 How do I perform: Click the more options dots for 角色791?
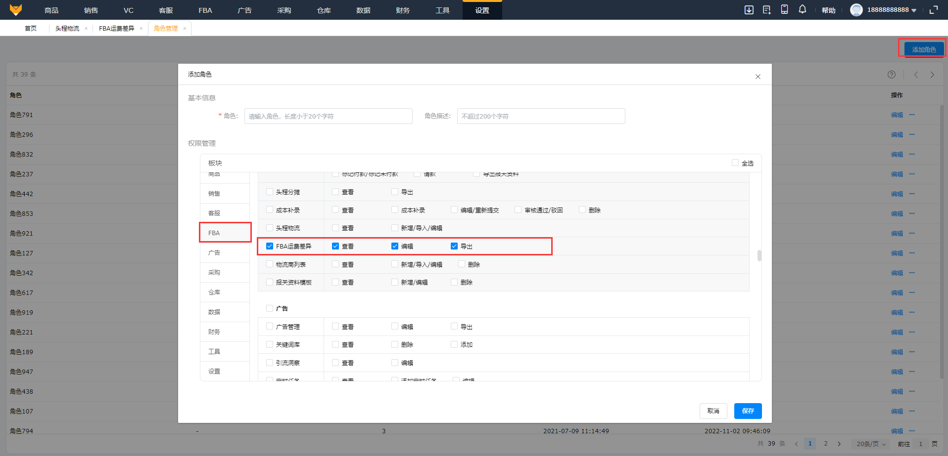click(912, 115)
